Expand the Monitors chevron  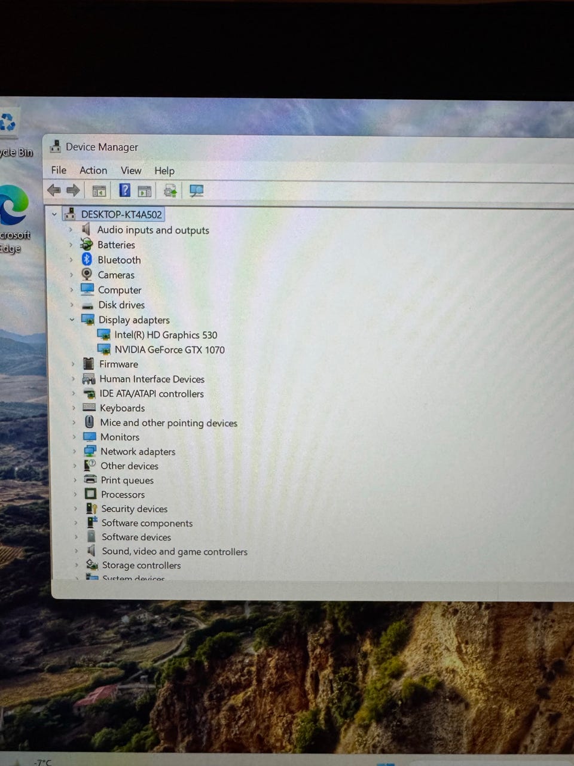74,437
